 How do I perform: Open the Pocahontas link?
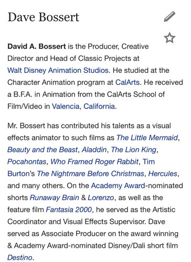tap(27, 161)
